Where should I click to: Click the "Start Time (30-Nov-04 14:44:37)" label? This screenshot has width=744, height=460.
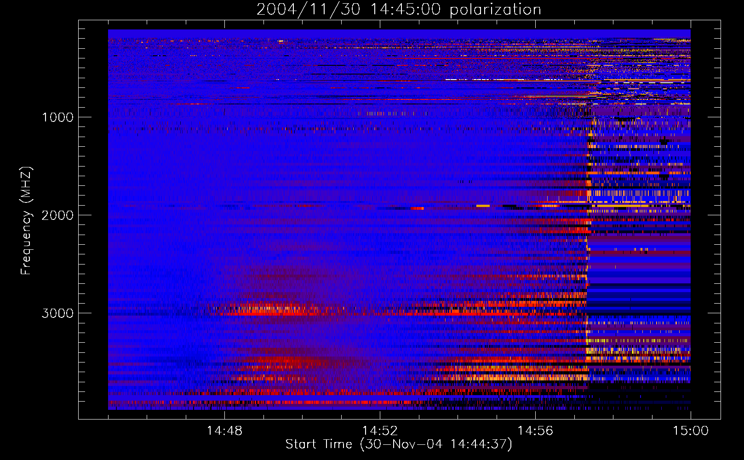pos(399,444)
